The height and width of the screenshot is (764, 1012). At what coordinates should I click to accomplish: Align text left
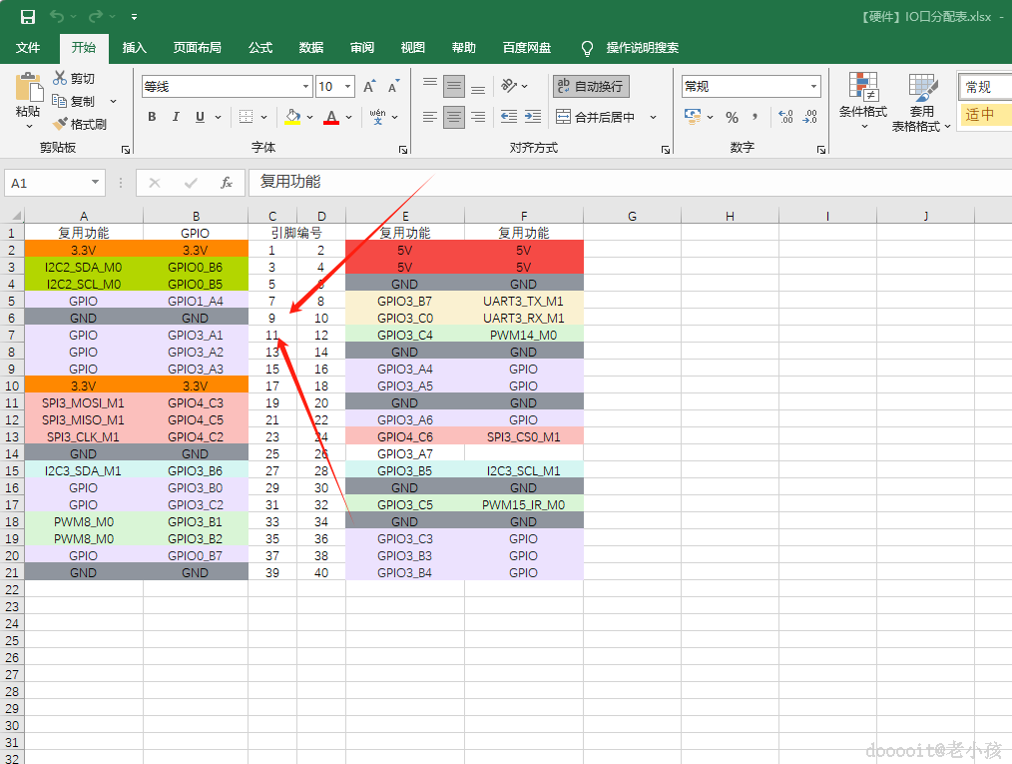[430, 117]
